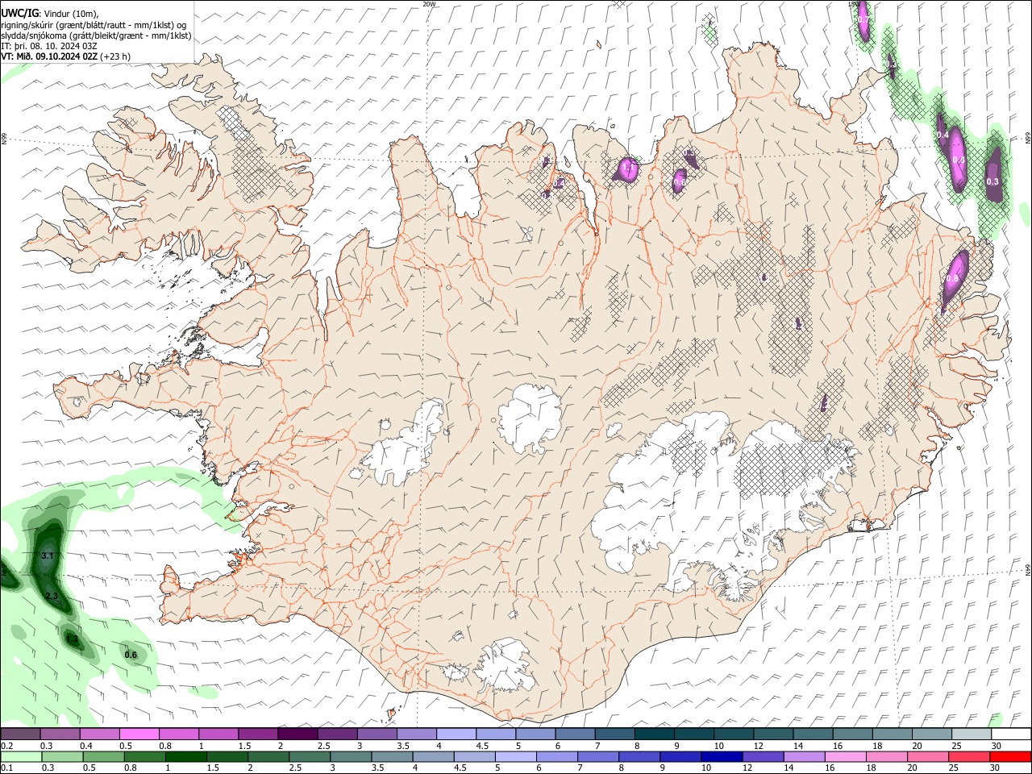1032x774 pixels.
Task: Click the bright pink snow swatch between 0.5 and 0.8
Action: (139, 734)
